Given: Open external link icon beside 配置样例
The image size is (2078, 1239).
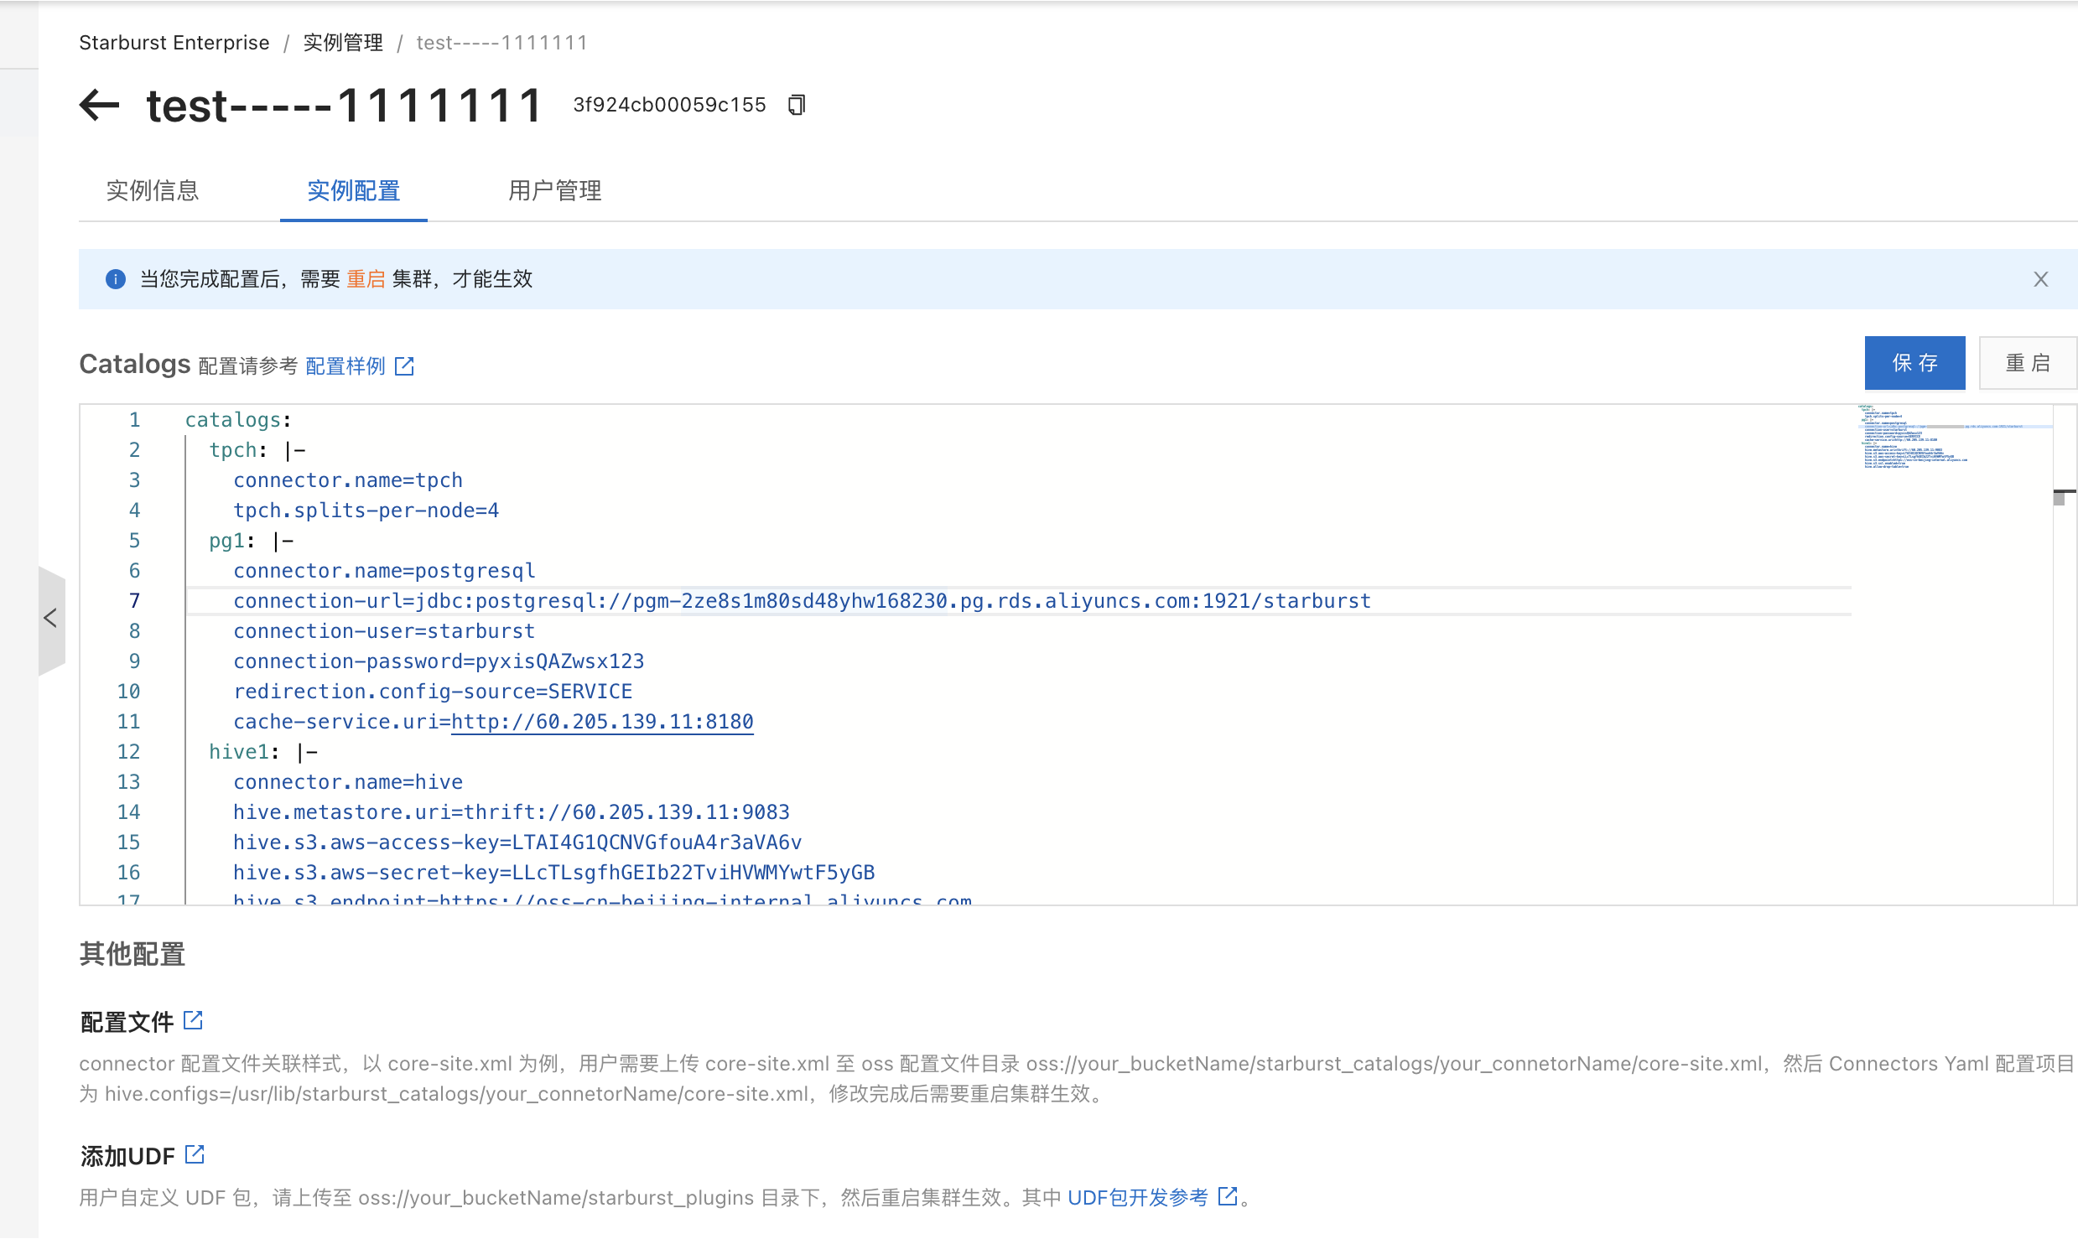Looking at the screenshot, I should [404, 365].
